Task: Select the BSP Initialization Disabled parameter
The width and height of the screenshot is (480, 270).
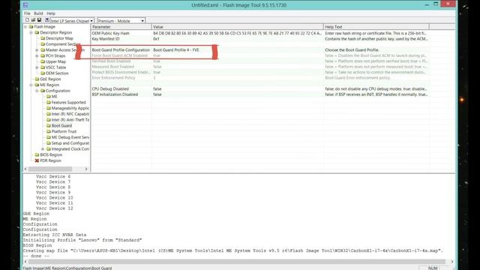Action: pyautogui.click(x=115, y=94)
